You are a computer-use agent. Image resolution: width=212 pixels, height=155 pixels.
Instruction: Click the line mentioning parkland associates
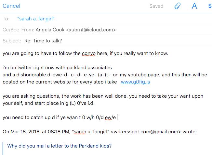coord(57,68)
